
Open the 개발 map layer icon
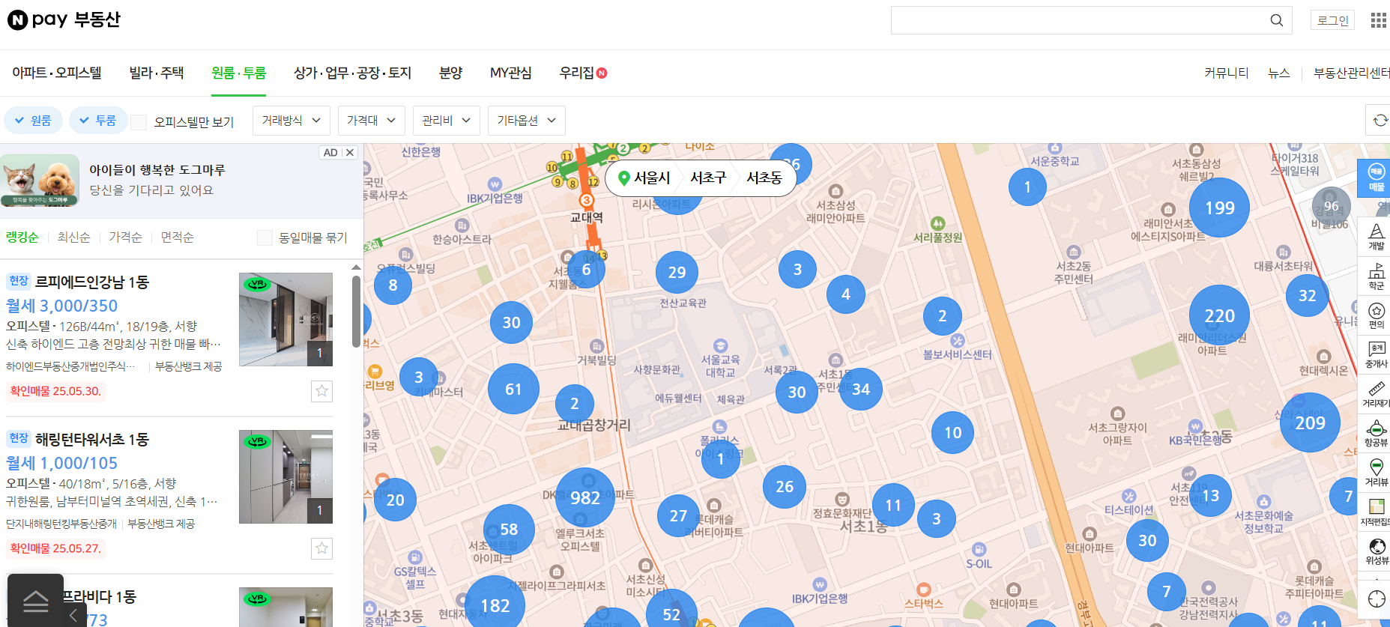1377,236
